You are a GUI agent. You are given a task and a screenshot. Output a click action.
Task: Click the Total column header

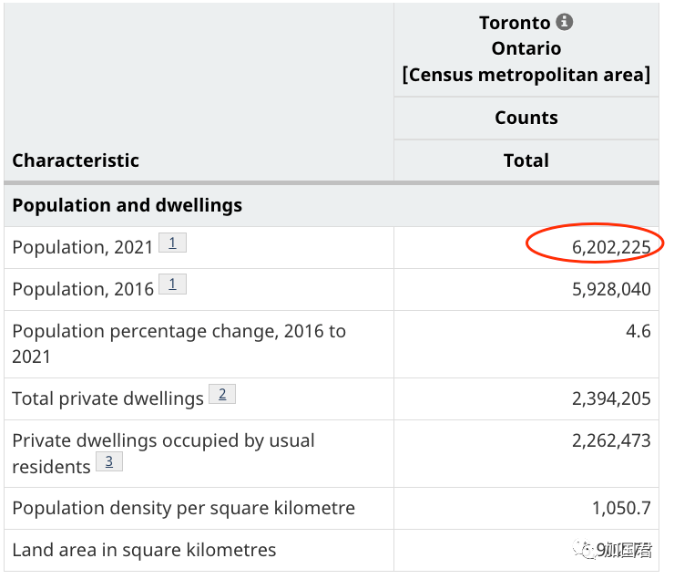[x=526, y=160]
